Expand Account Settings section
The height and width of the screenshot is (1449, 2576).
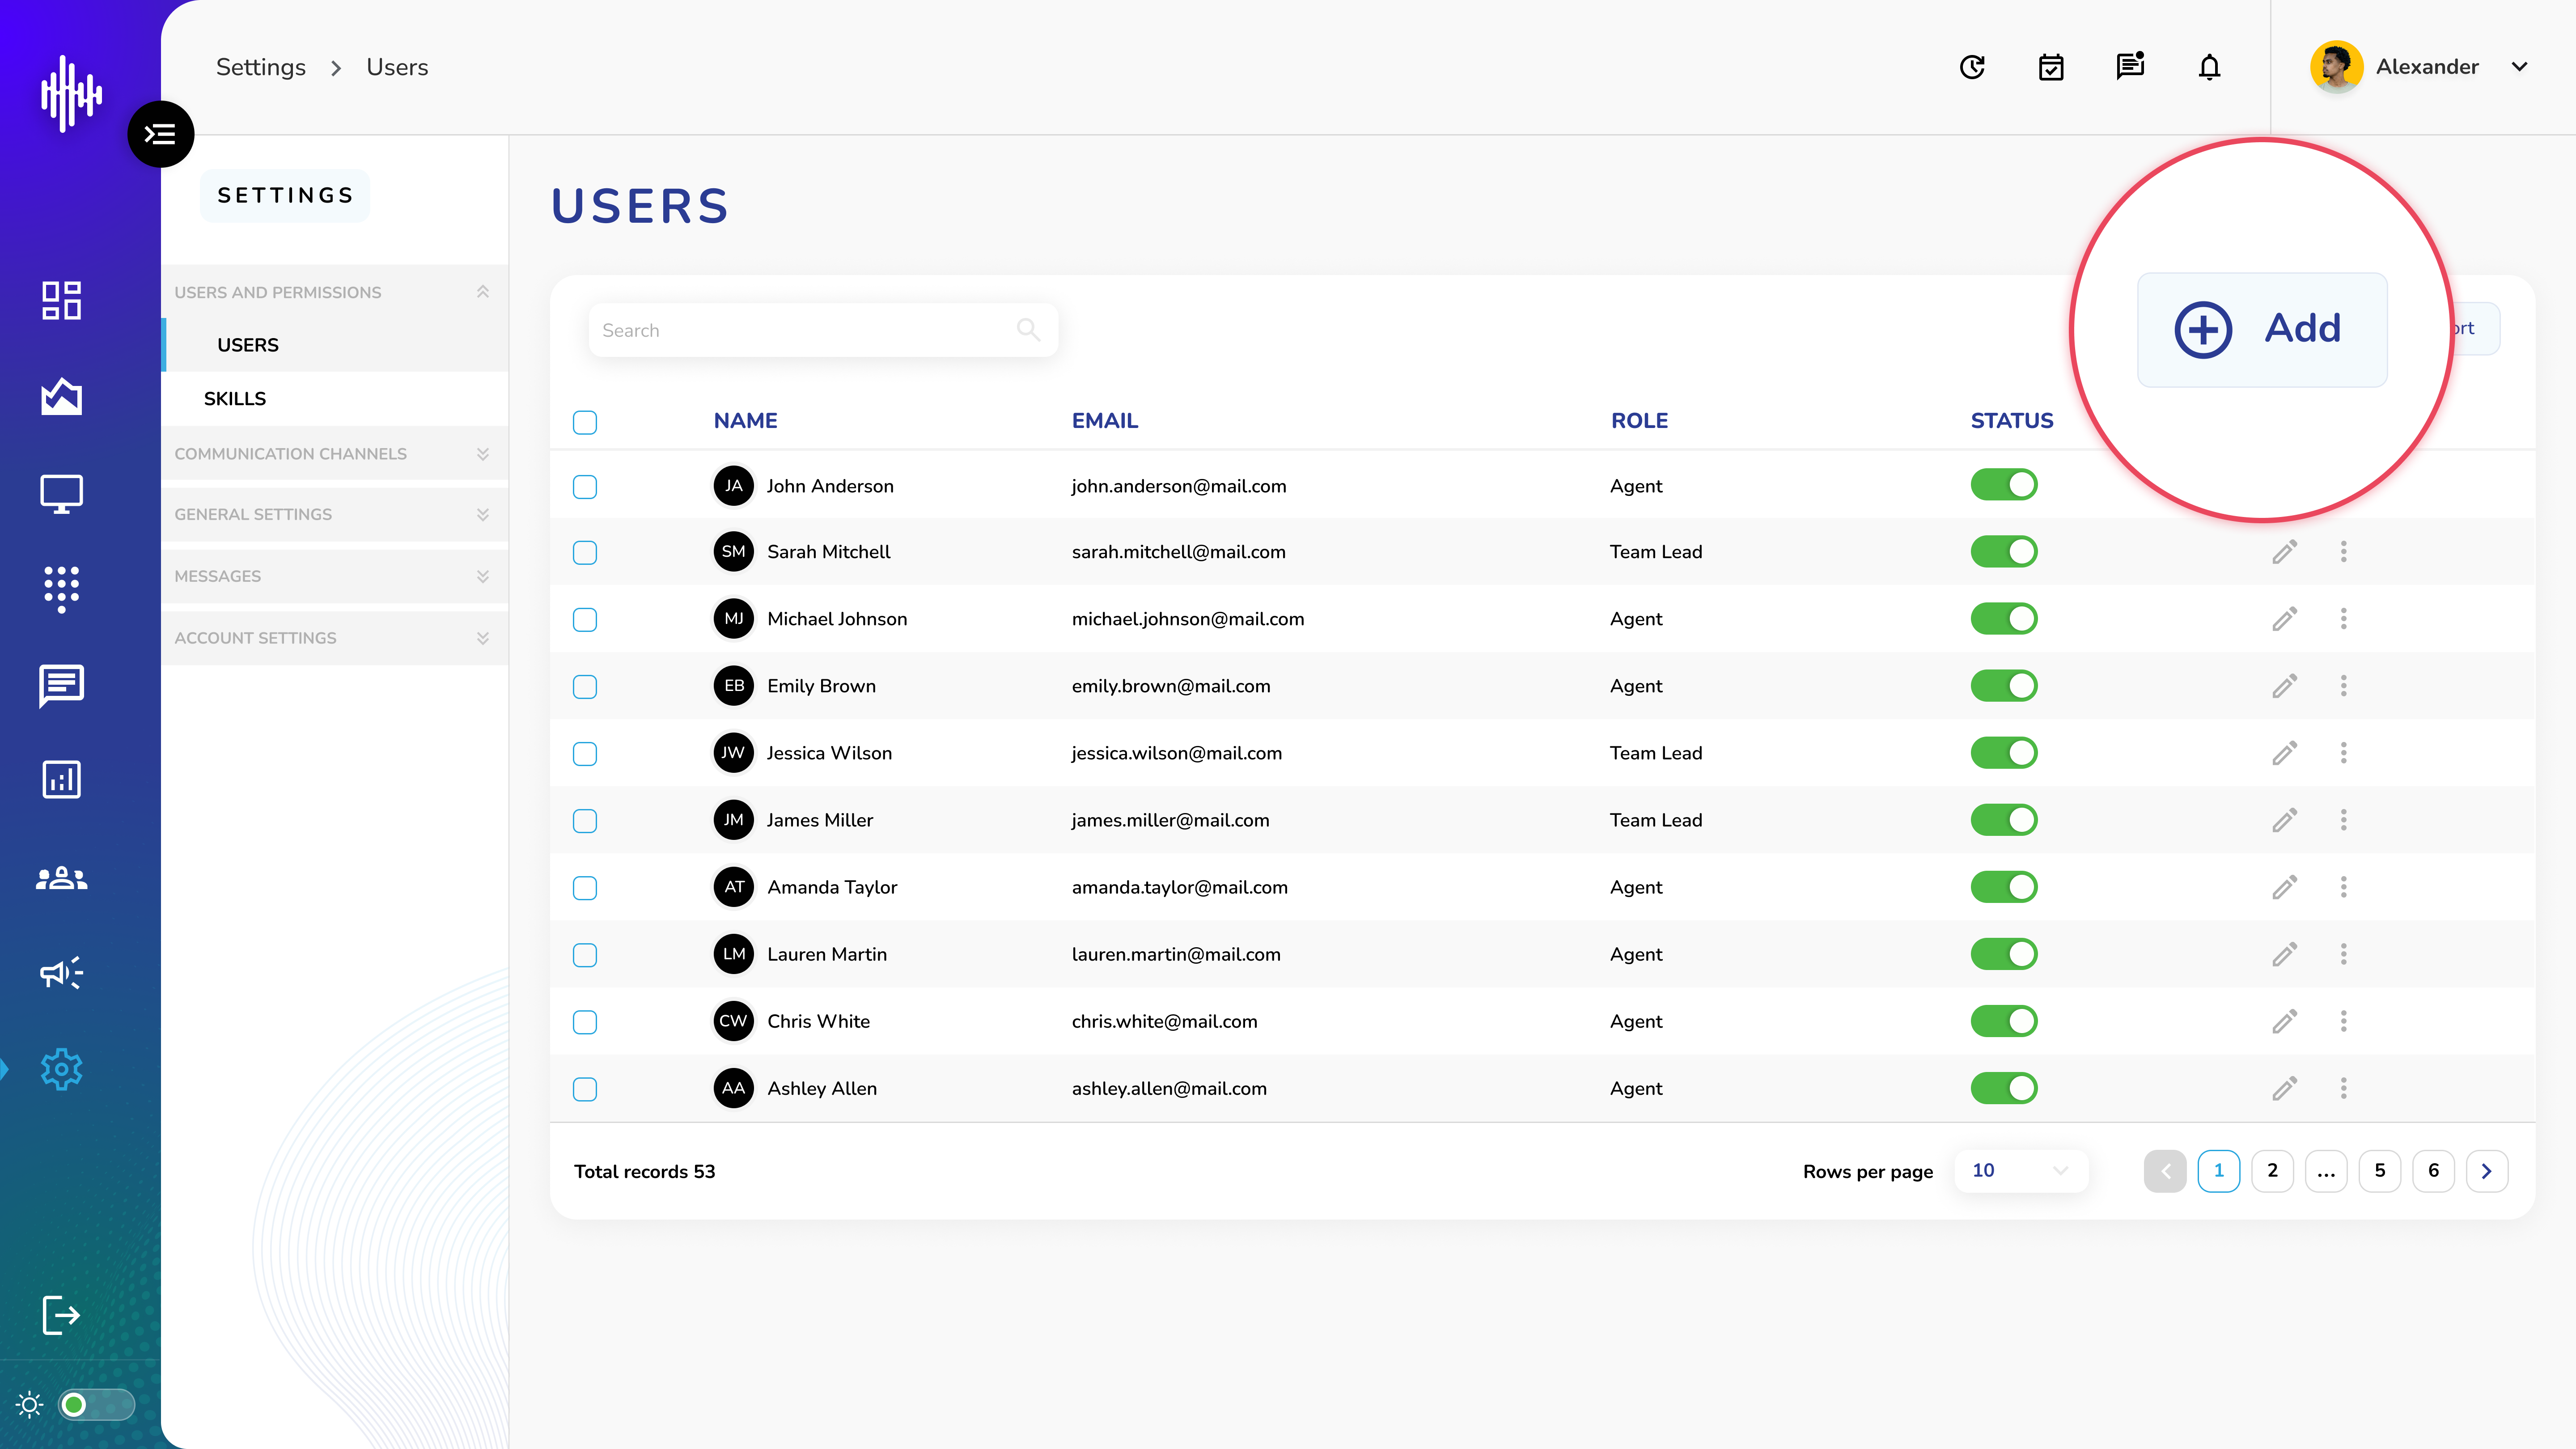[334, 638]
